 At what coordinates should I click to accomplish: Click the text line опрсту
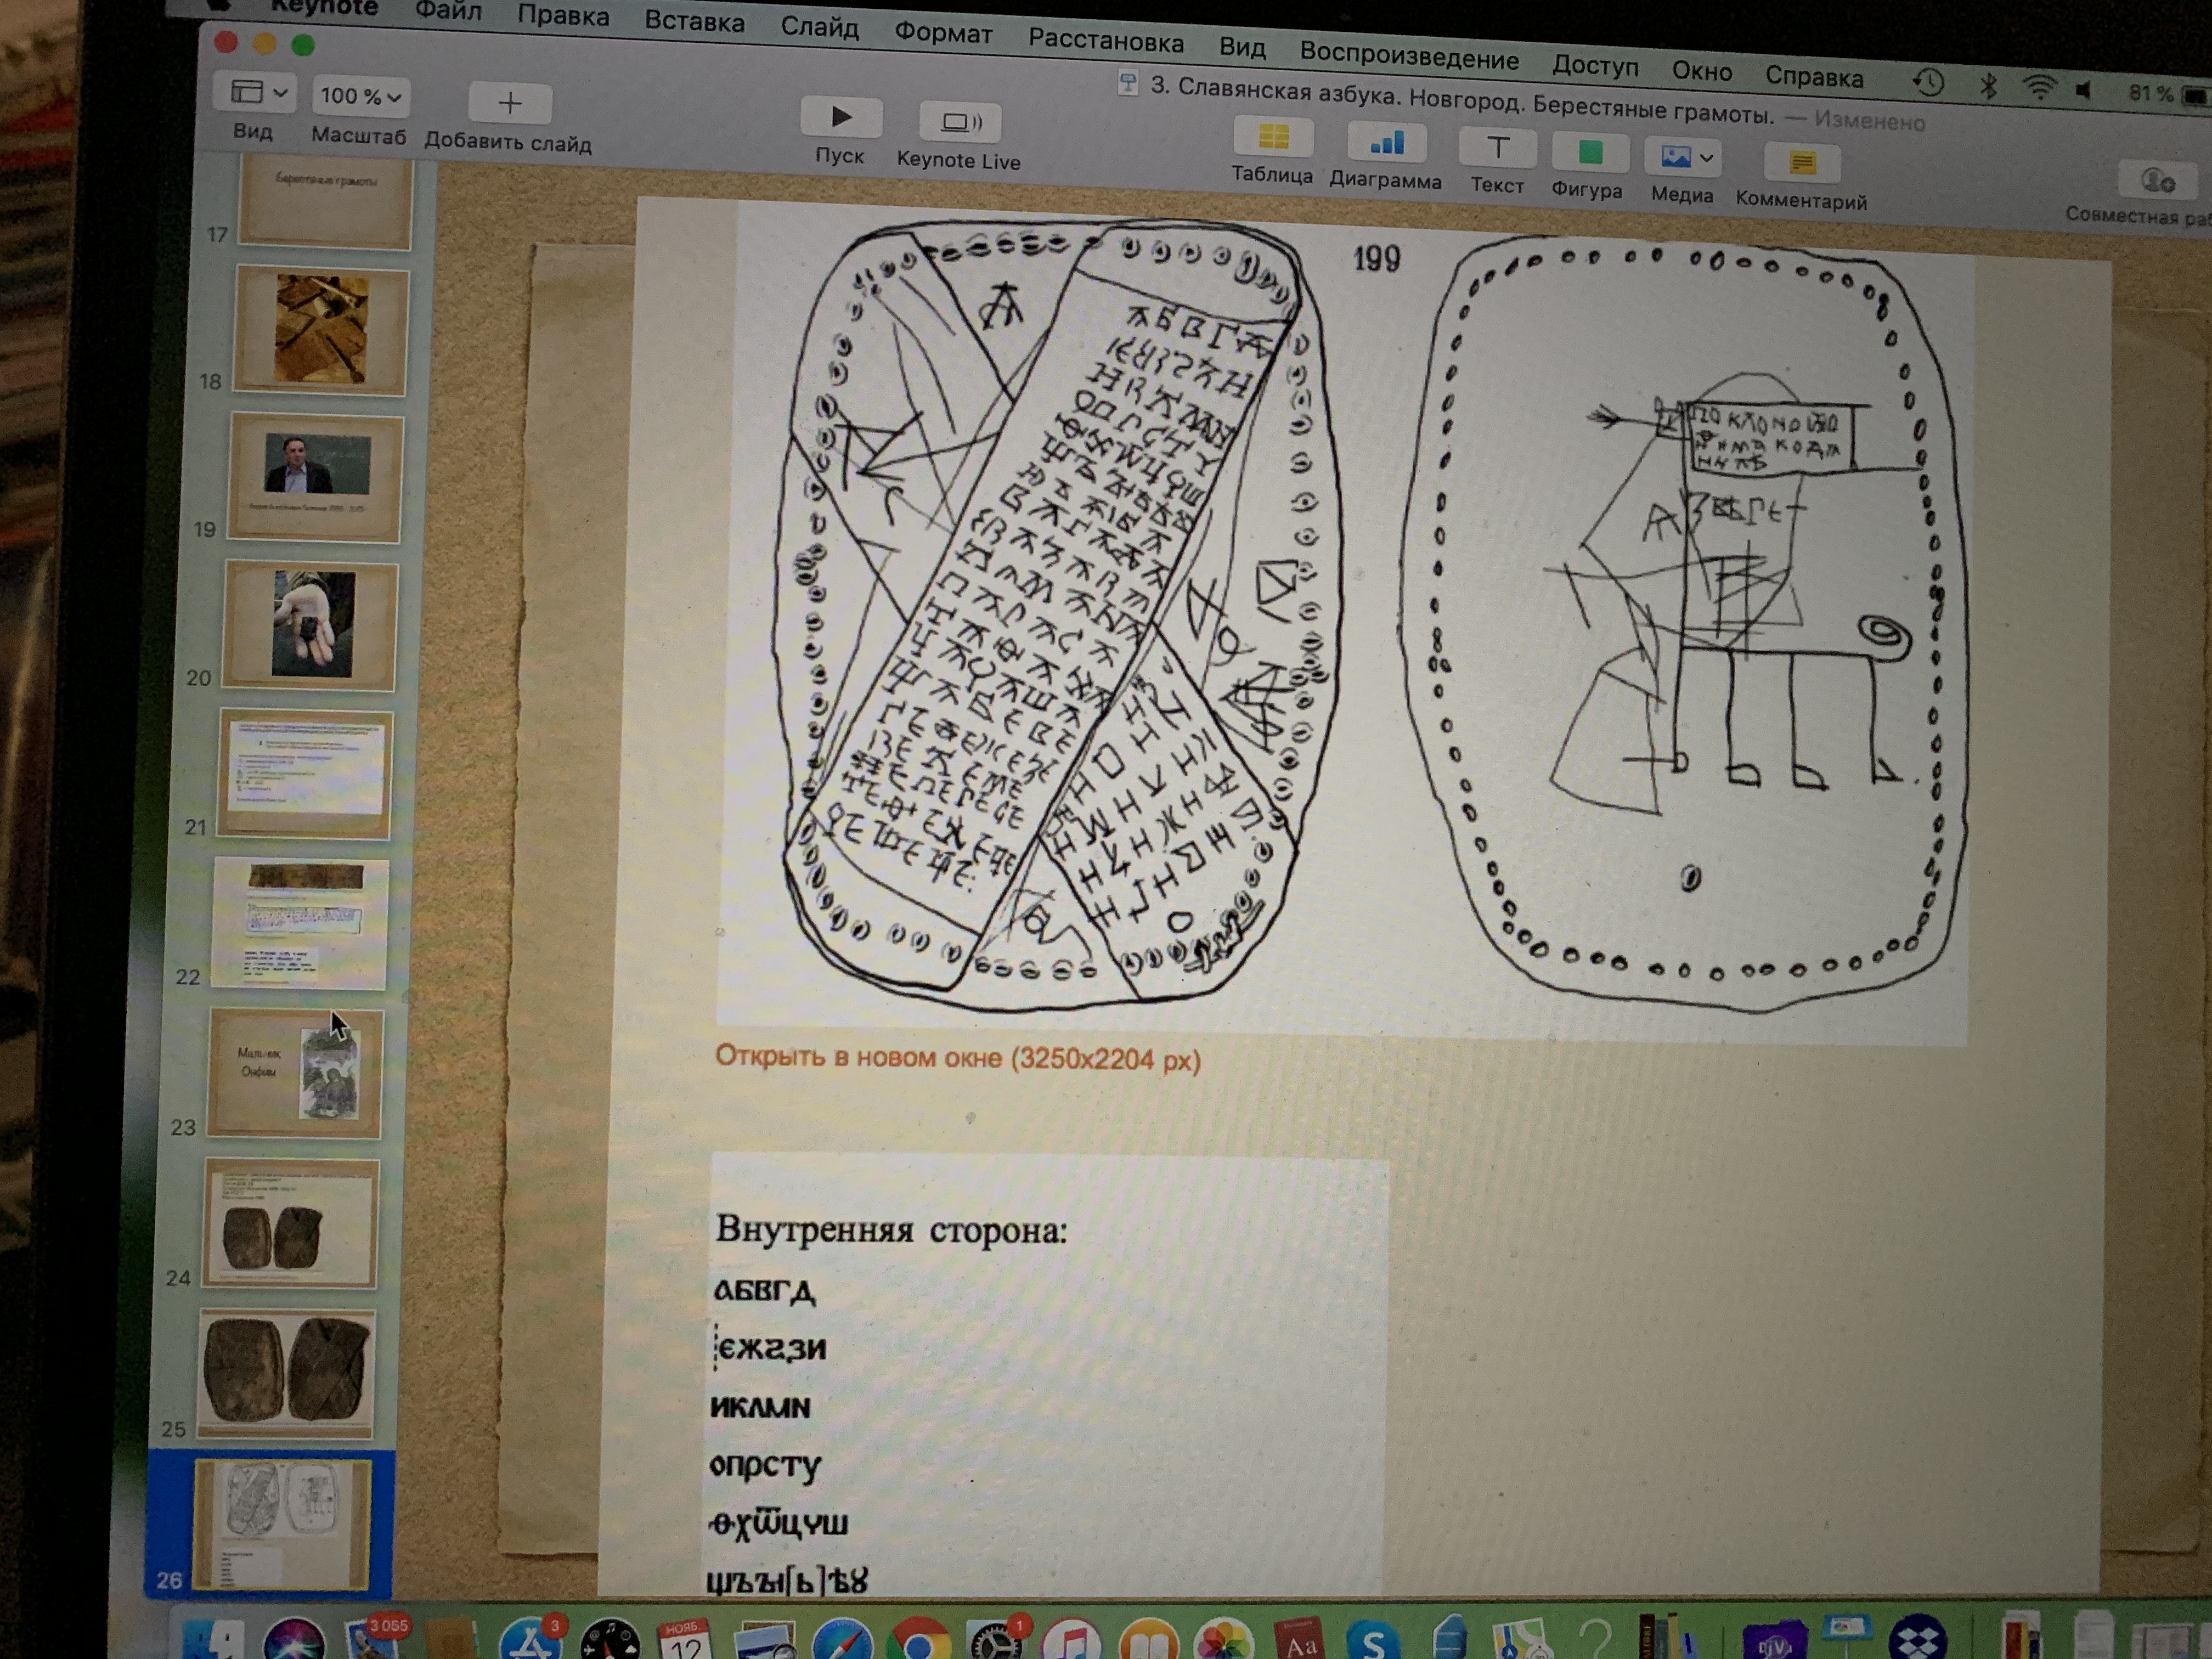tap(764, 1466)
